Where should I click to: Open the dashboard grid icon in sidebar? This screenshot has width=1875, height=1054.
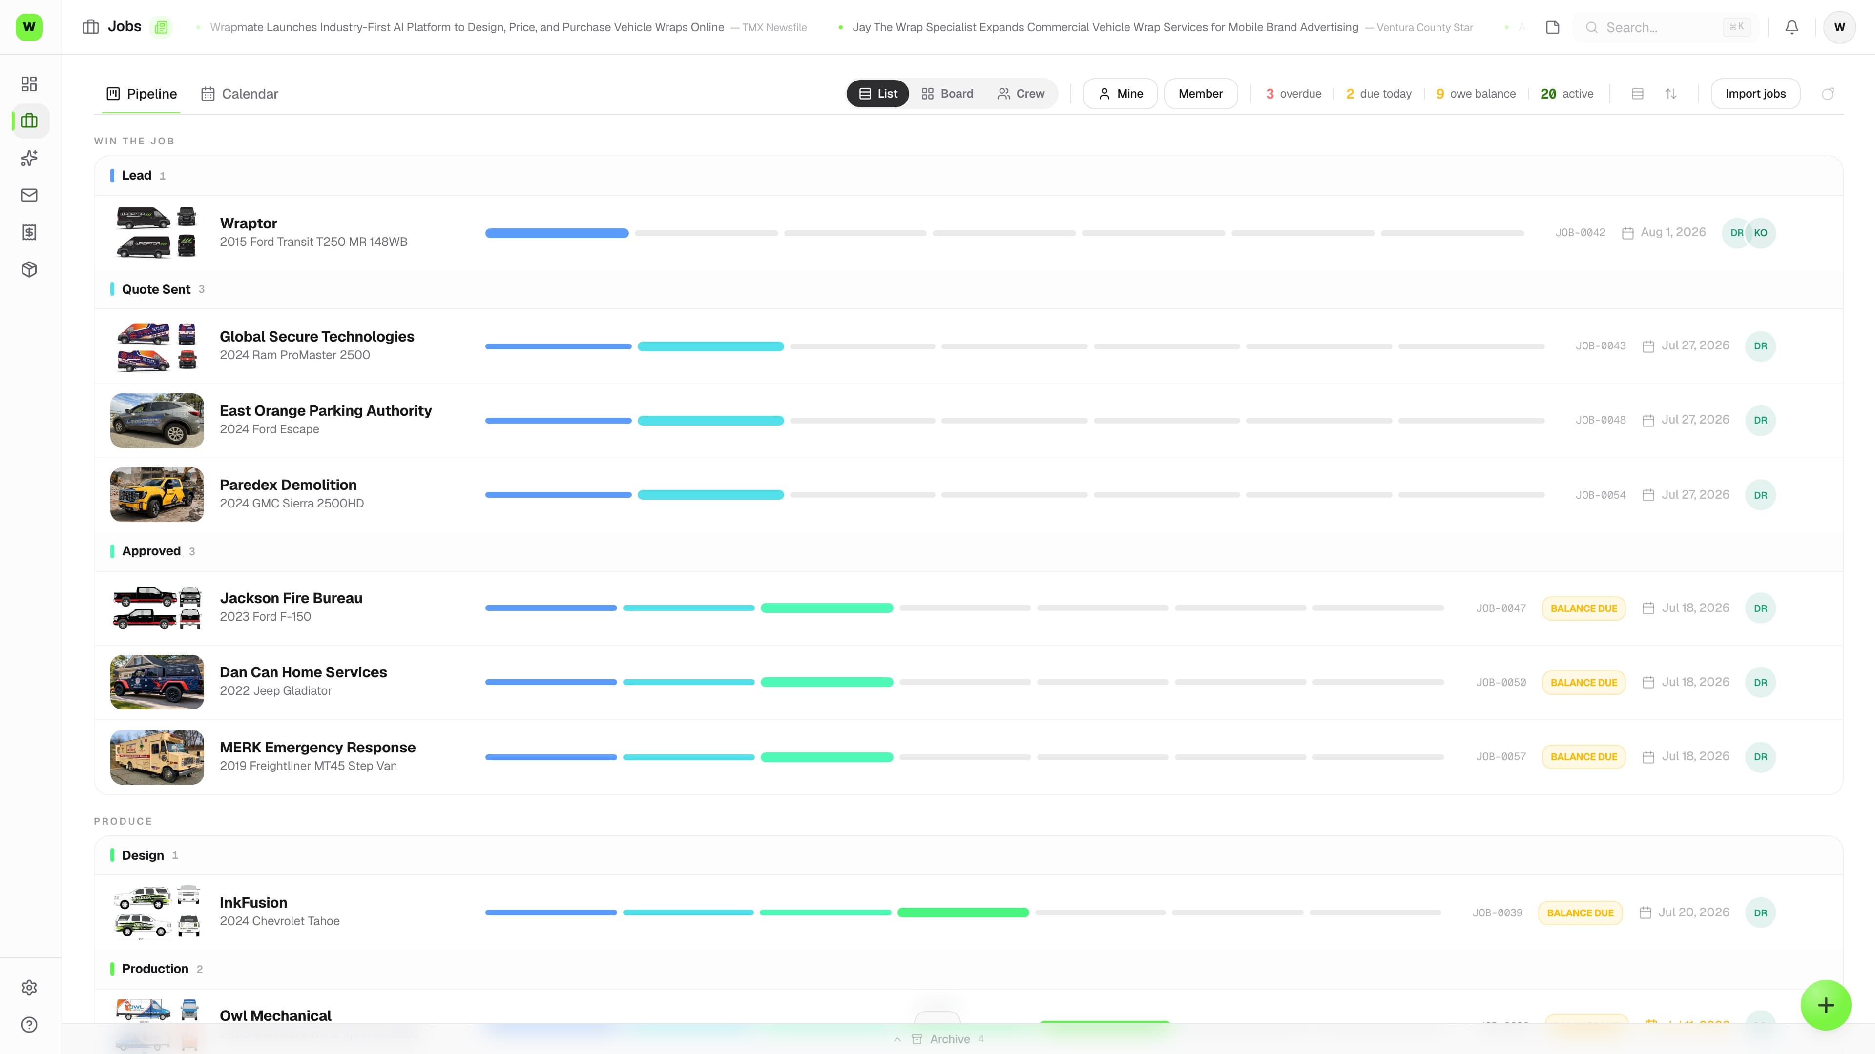[29, 83]
